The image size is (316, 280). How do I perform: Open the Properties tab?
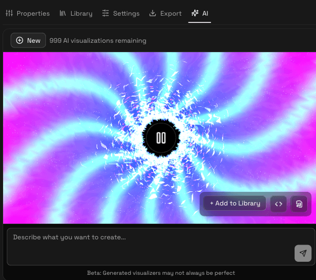33,13
